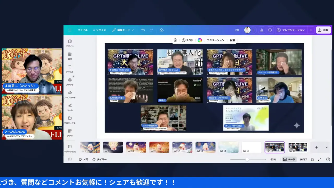
Task: Click the cloud save status icon
Action: (x=162, y=30)
